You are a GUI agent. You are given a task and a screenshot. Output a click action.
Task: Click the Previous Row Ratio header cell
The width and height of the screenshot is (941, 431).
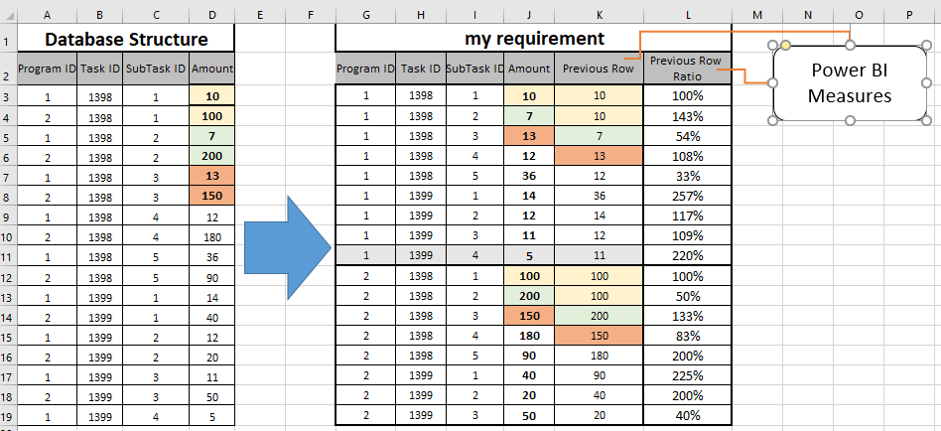click(x=688, y=69)
